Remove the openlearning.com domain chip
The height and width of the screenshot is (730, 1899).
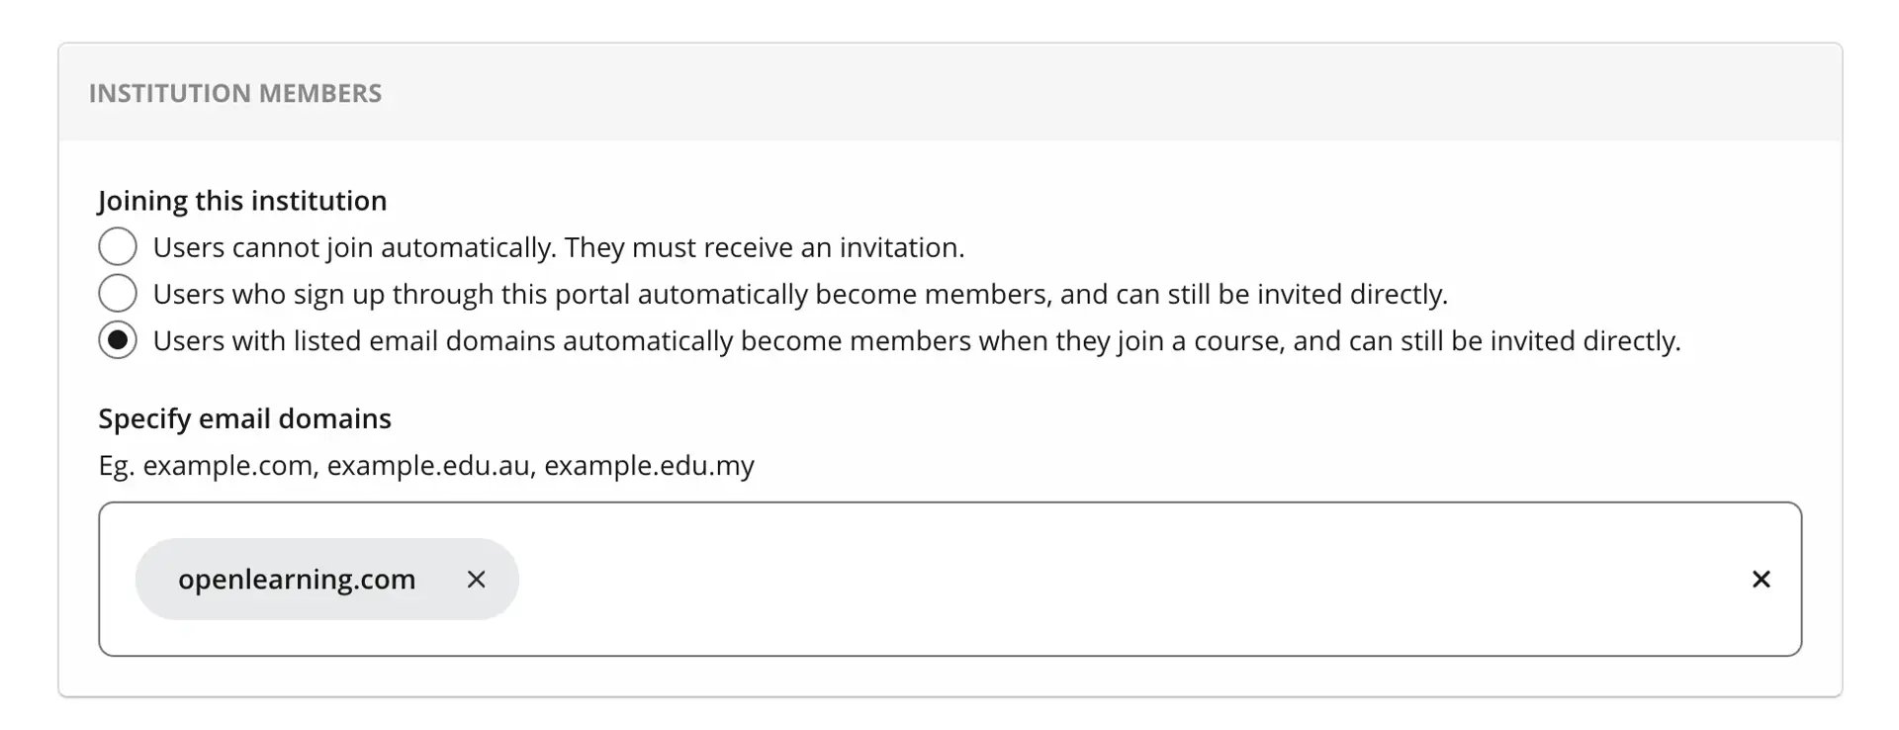pyautogui.click(x=476, y=580)
